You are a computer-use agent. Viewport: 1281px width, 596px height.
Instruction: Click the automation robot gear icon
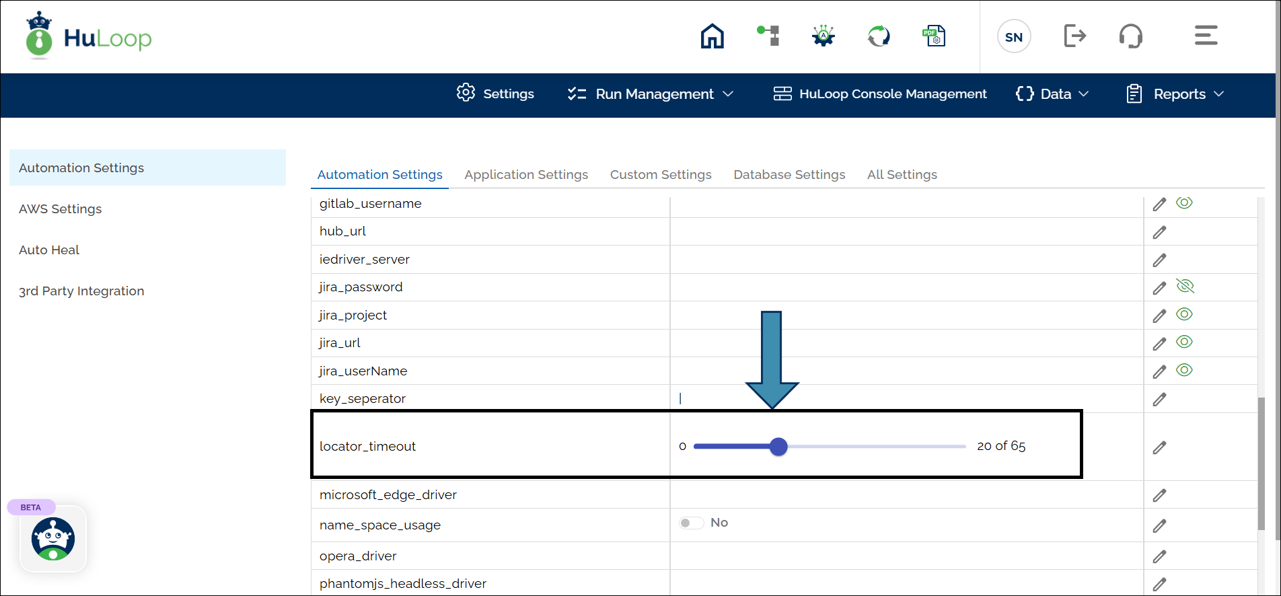pyautogui.click(x=823, y=36)
